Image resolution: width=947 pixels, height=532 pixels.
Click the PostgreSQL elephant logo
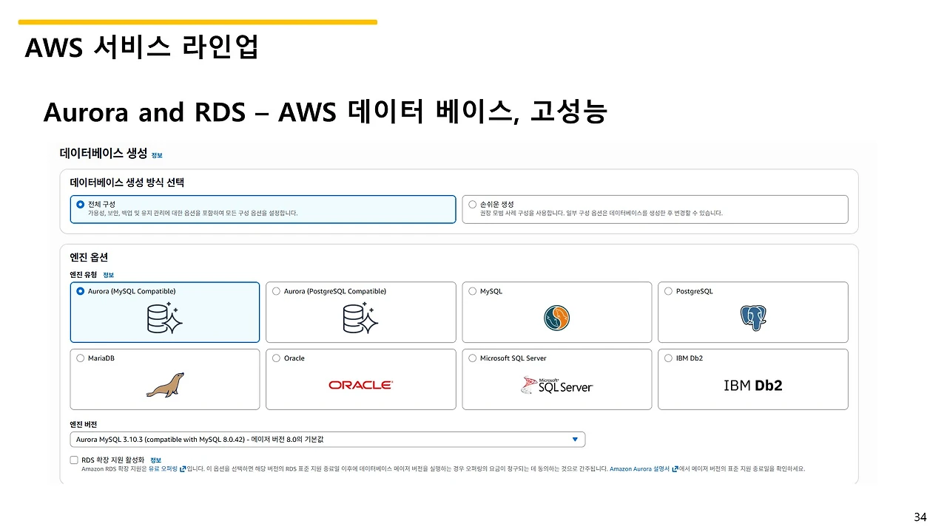[752, 318]
